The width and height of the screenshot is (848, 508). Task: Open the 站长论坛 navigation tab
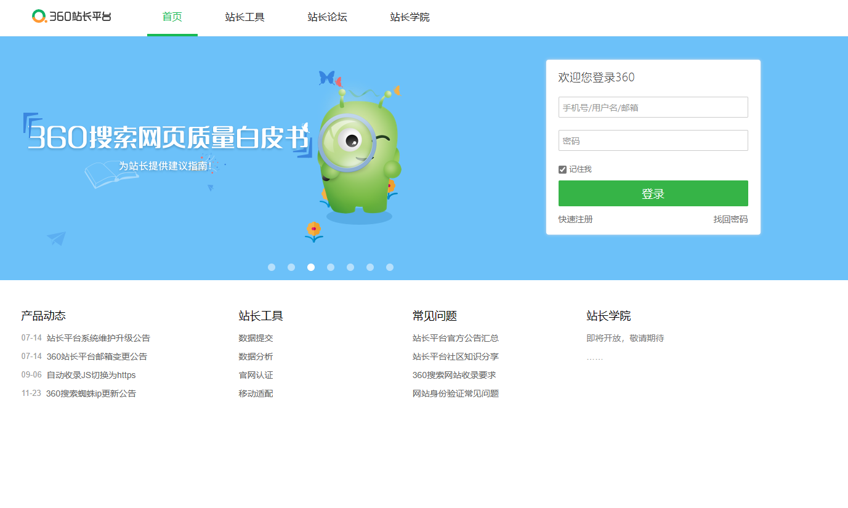tap(327, 17)
